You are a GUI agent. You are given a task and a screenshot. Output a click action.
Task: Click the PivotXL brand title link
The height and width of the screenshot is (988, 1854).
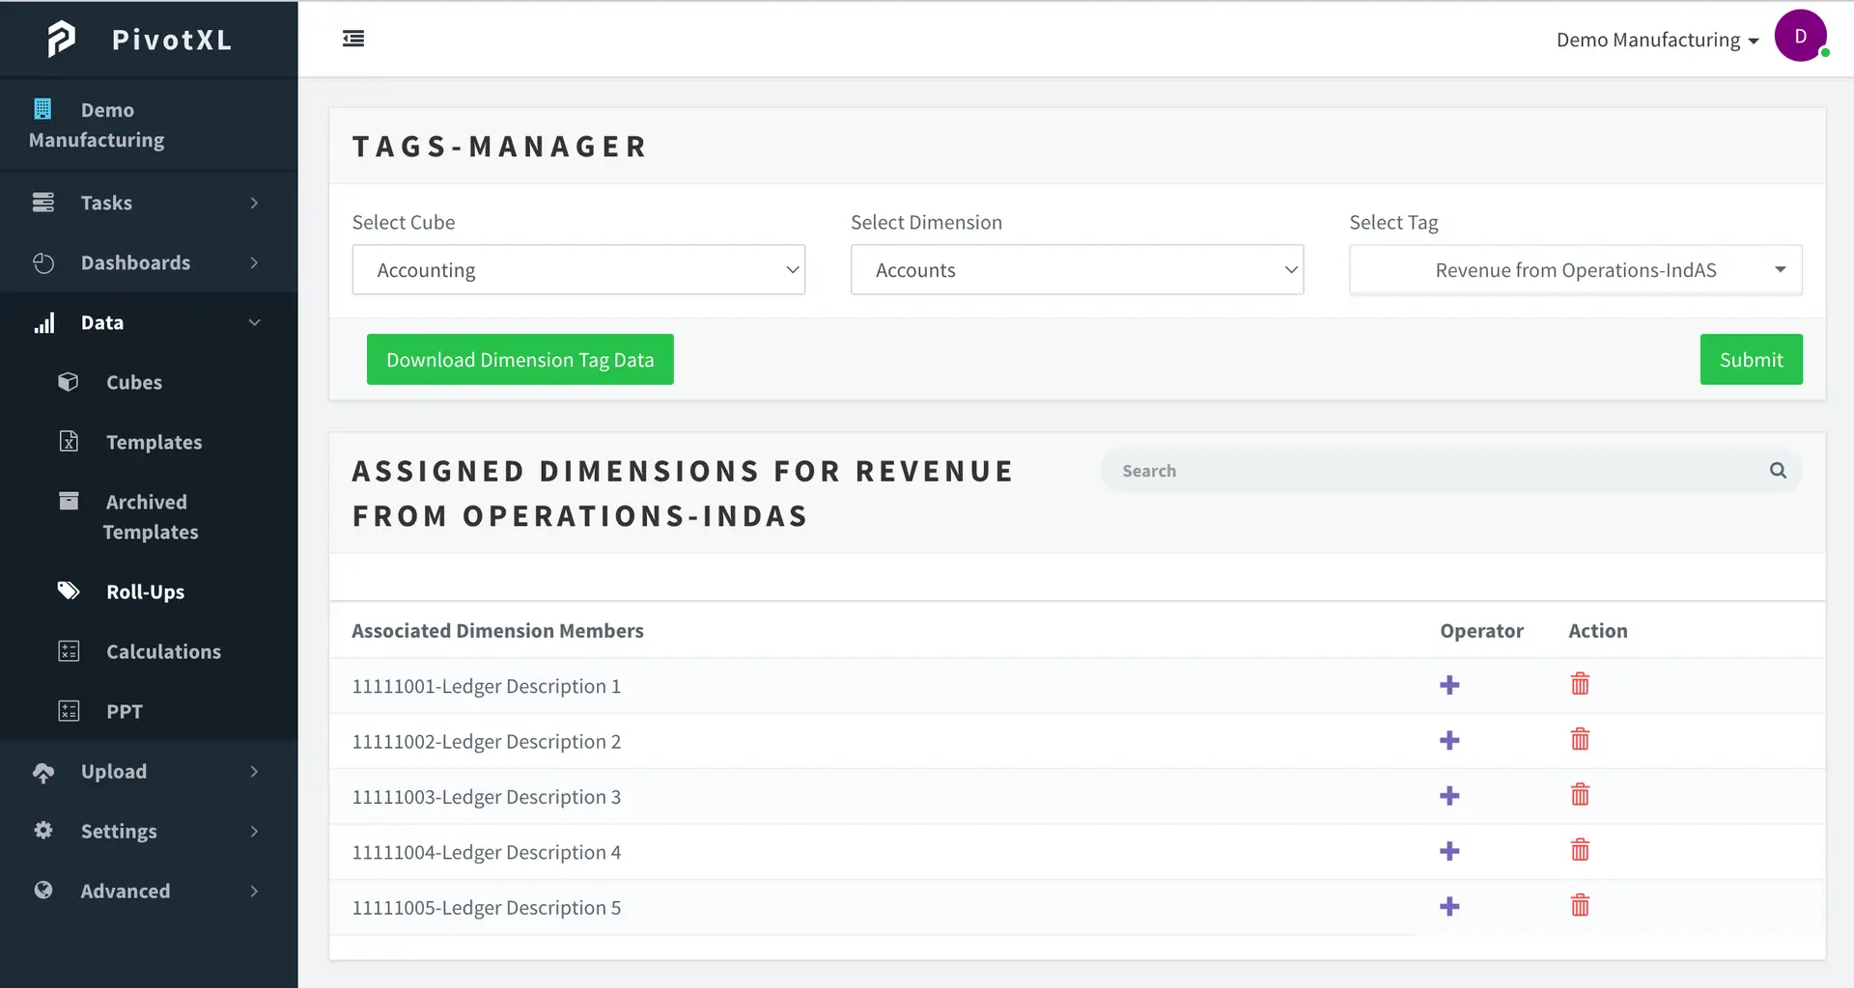pyautogui.click(x=172, y=40)
